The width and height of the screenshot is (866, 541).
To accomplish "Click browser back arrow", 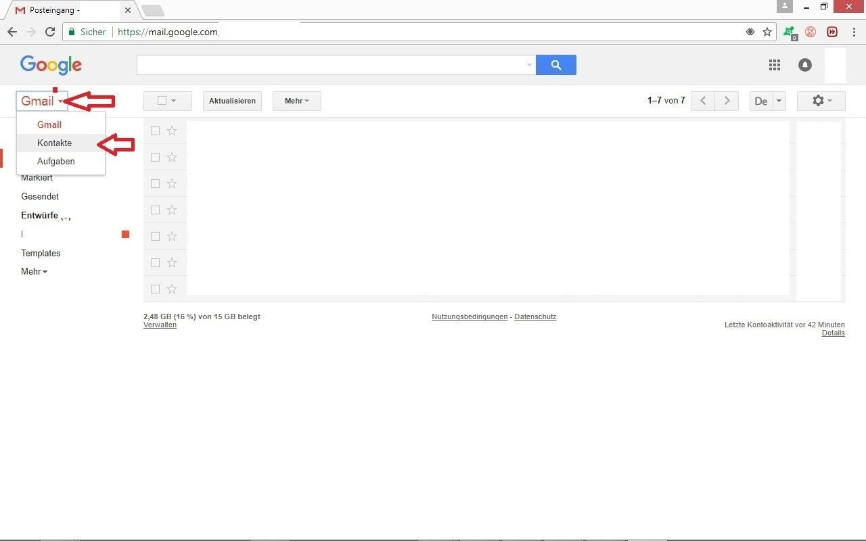I will tap(12, 32).
